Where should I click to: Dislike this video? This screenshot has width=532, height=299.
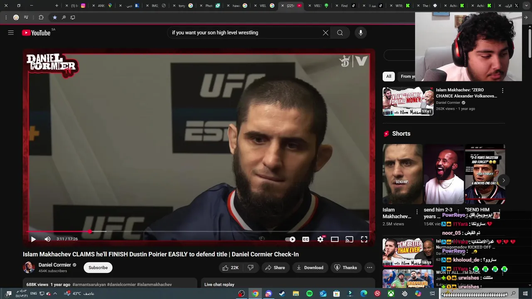coord(251,268)
